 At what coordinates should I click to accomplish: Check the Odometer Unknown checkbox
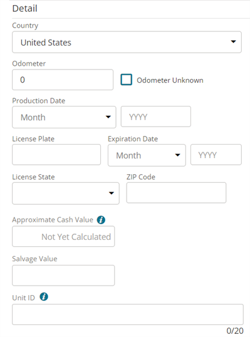tap(126, 80)
